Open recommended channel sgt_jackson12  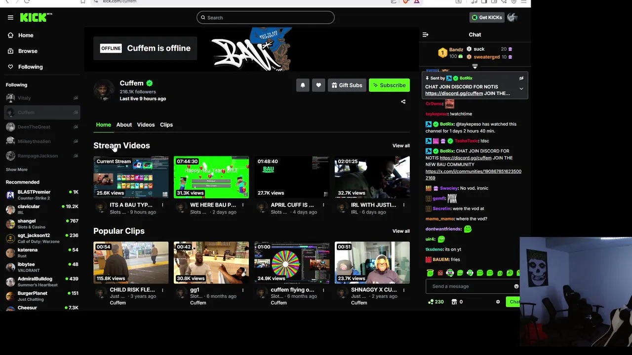41,238
